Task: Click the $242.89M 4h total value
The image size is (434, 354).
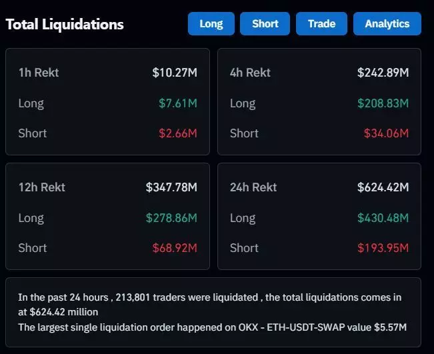Action: pos(383,72)
